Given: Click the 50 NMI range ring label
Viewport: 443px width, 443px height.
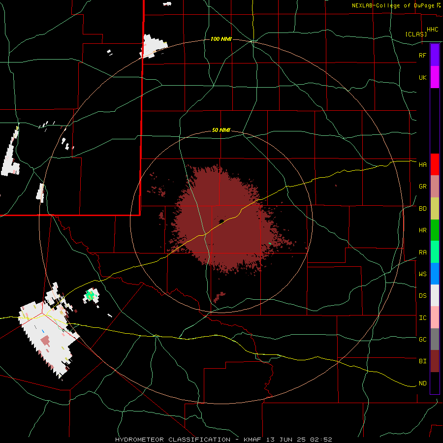Looking at the screenshot, I should coord(221,130).
